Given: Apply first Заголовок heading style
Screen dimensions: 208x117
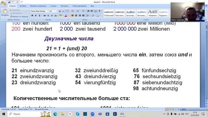Looking at the screenshot, I should coord(131,13).
